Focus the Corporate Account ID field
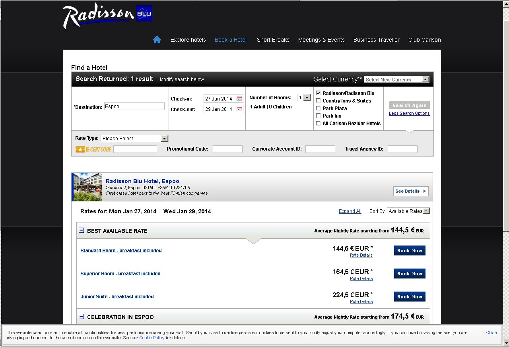Viewport: 509px width, 348px height. point(320,149)
